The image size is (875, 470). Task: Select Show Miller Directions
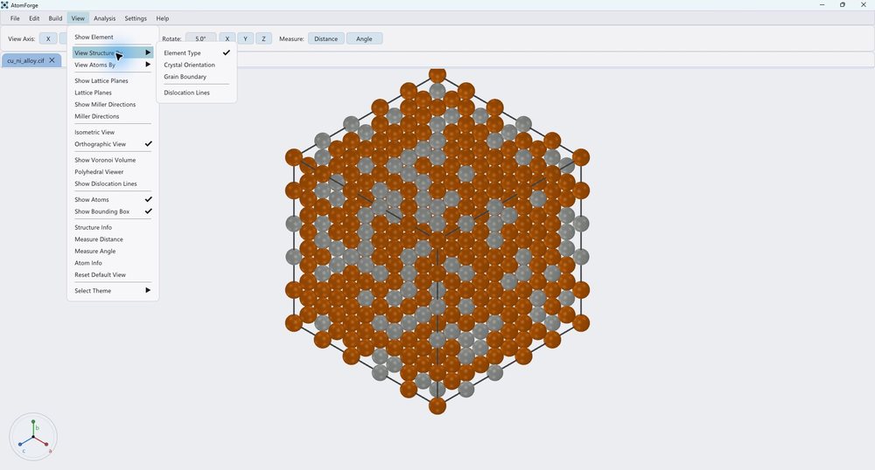[x=112, y=105]
